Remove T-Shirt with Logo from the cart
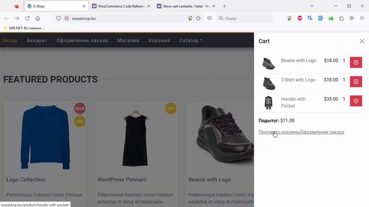 pyautogui.click(x=356, y=82)
